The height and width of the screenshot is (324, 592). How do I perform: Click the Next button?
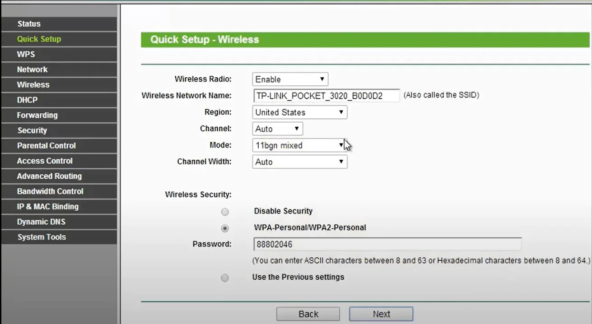click(382, 314)
